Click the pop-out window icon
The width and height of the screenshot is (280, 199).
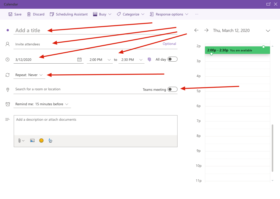pos(268,4)
